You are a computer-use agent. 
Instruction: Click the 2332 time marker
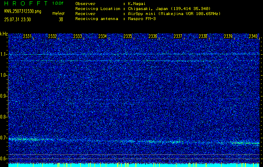tap(52, 36)
